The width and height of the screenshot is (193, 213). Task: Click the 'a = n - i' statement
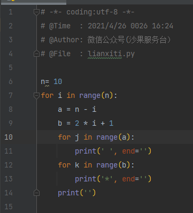coord(77,109)
